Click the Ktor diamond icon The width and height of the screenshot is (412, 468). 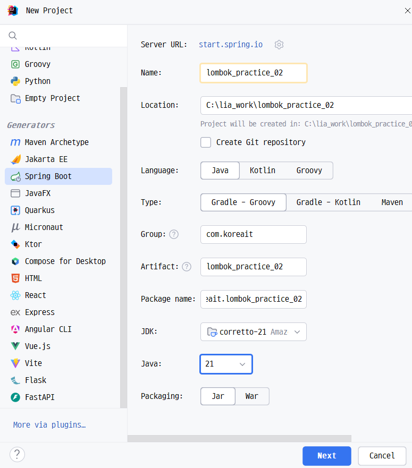pyautogui.click(x=15, y=244)
